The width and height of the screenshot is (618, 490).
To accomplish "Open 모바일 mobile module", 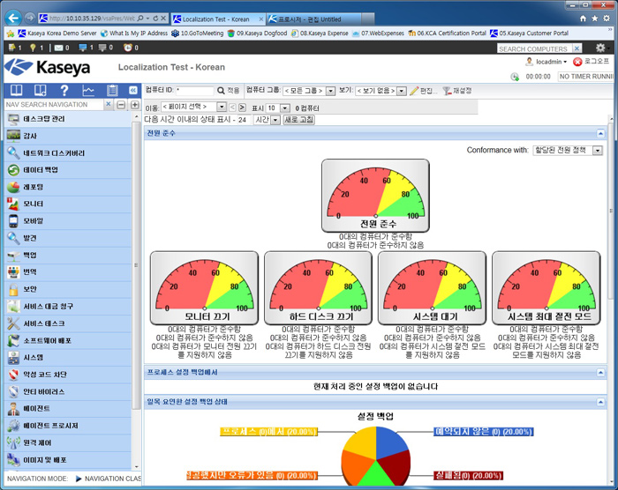I will point(68,221).
